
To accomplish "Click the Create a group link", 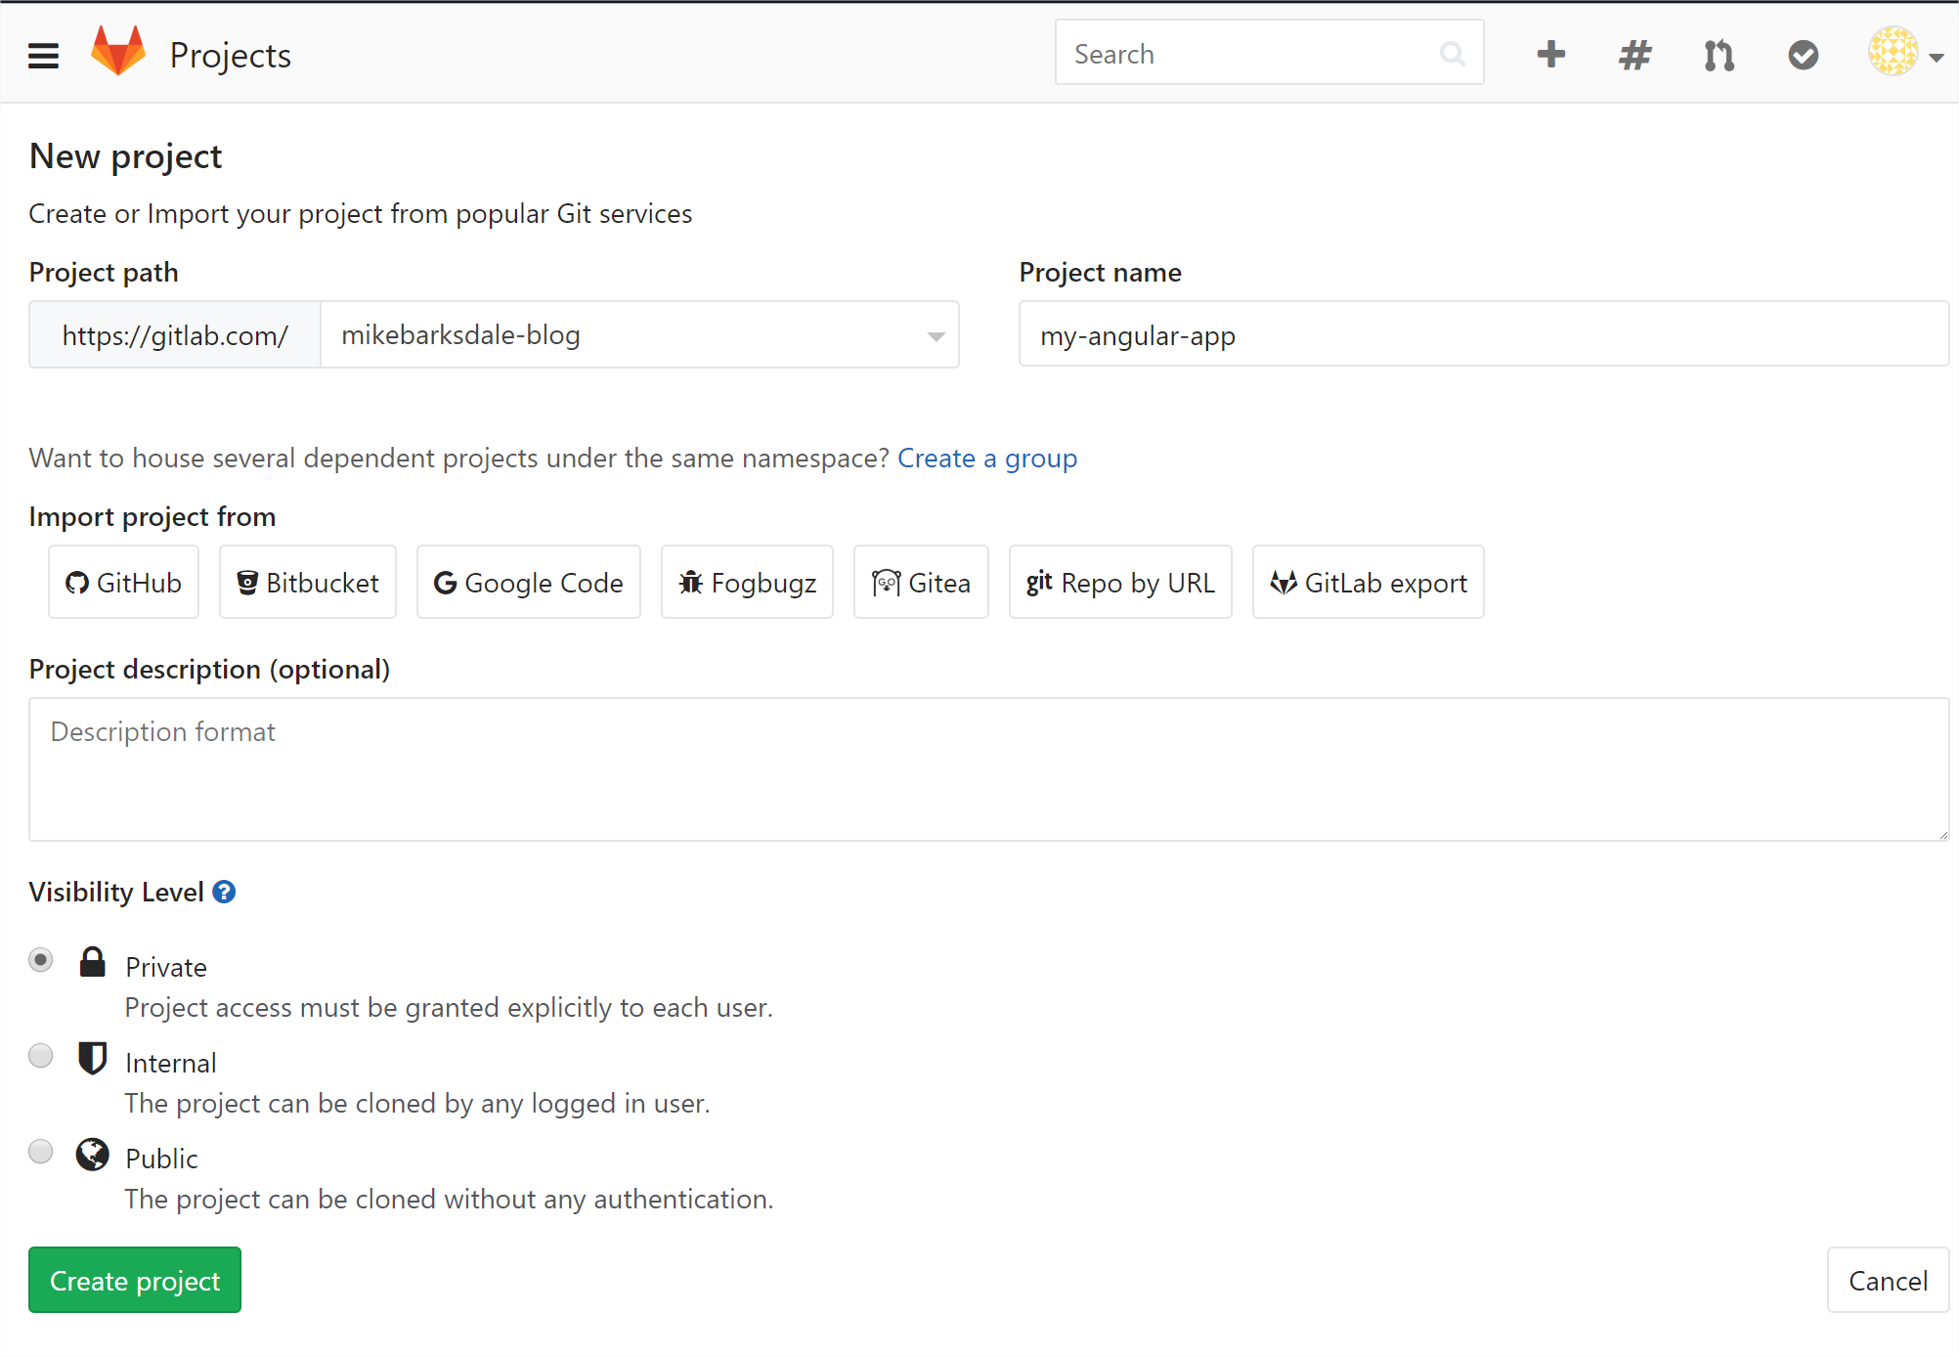I will (986, 458).
